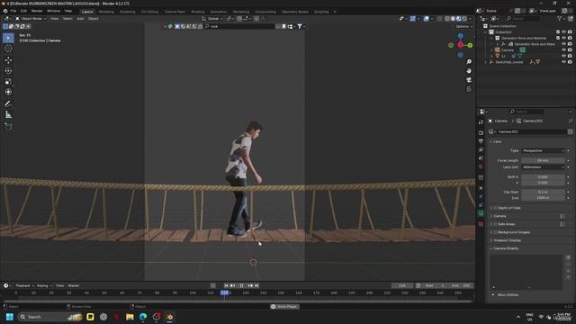Click the Focal Length value field
Screen dimensions: 576x324
[x=544, y=160]
